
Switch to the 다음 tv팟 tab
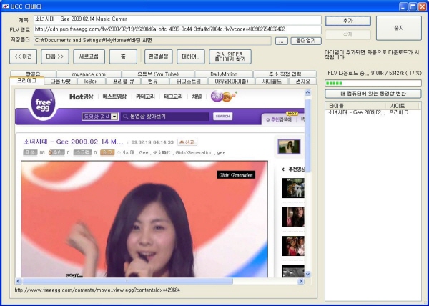60,82
